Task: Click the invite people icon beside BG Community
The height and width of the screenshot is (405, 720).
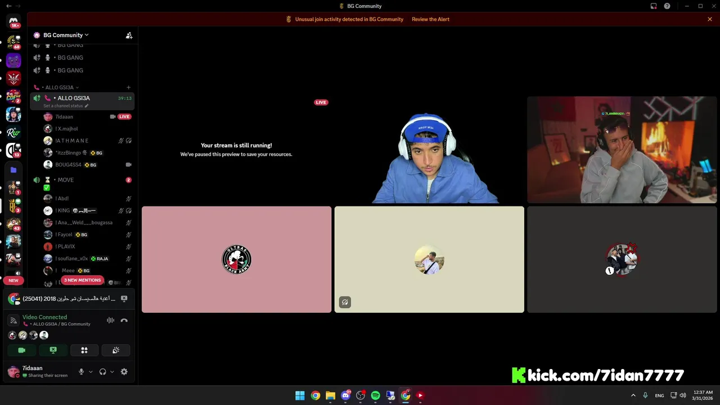Action: (x=129, y=35)
